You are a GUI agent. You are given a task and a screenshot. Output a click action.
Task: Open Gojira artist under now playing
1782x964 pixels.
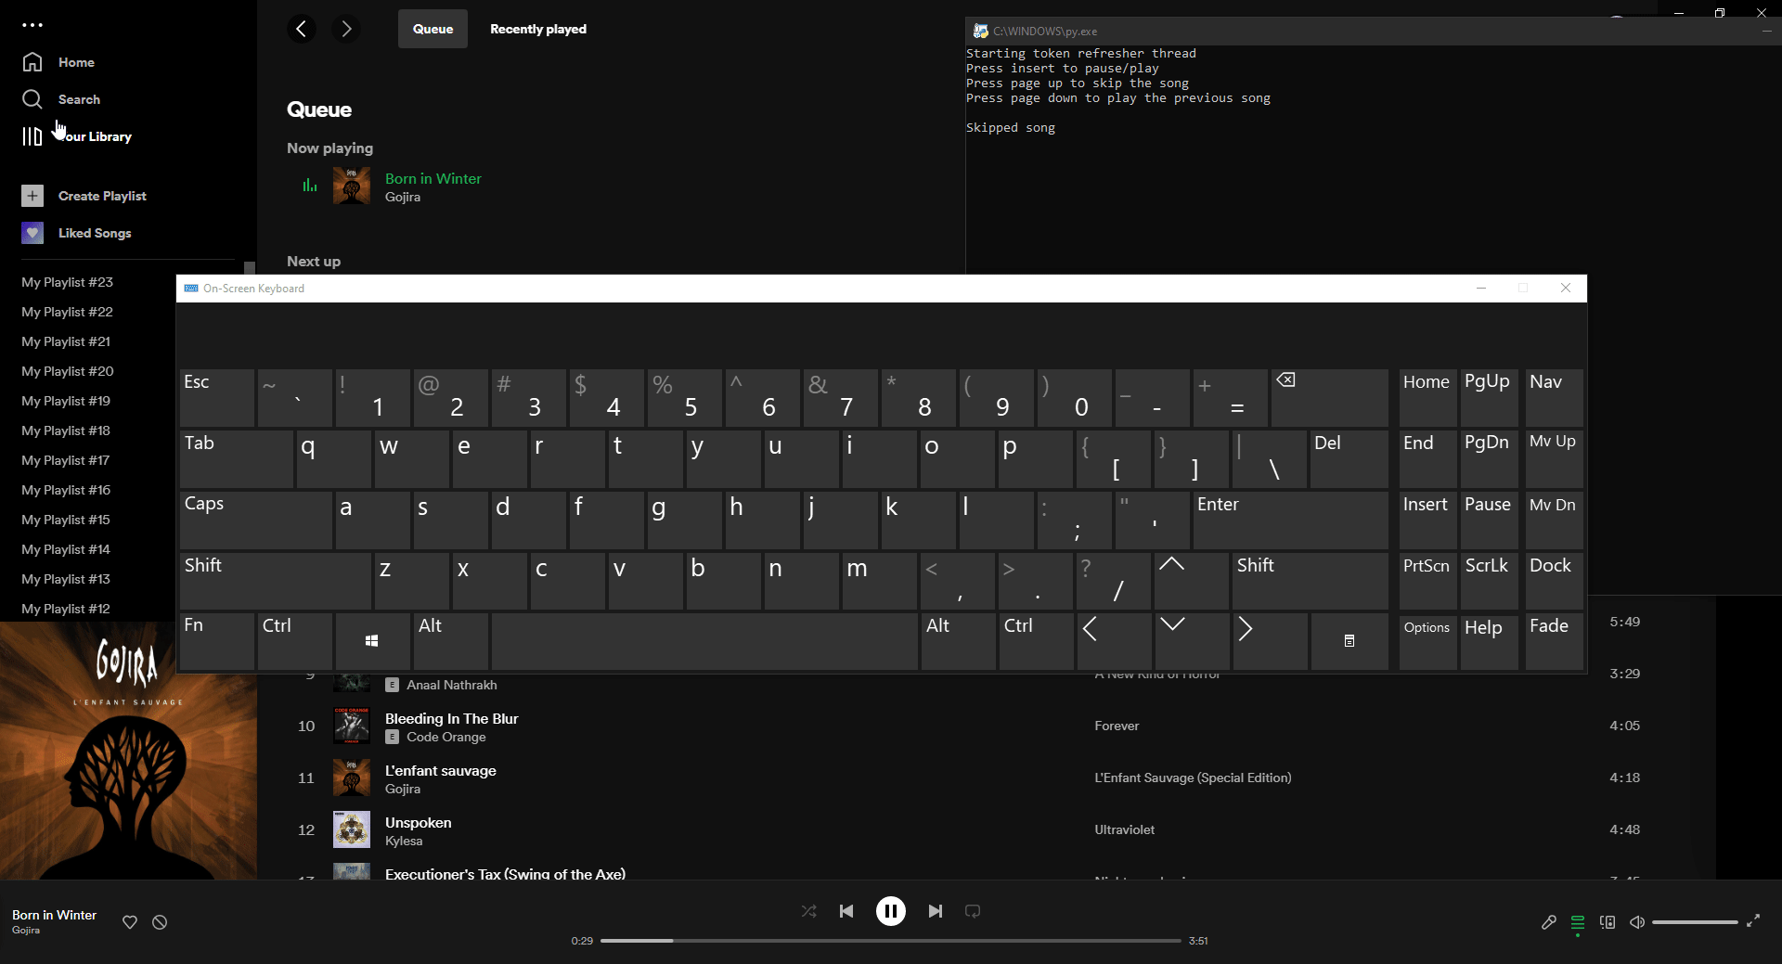tap(403, 197)
